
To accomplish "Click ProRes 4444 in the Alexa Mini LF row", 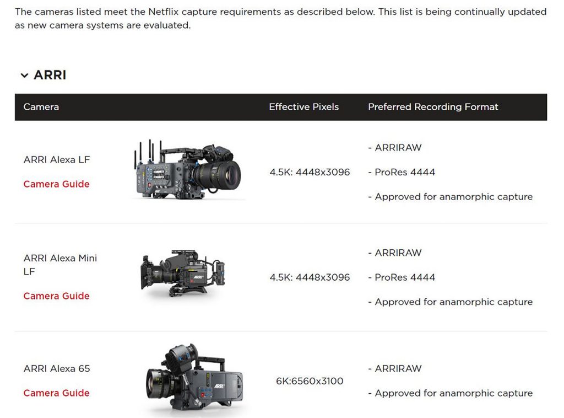I will click(x=402, y=277).
